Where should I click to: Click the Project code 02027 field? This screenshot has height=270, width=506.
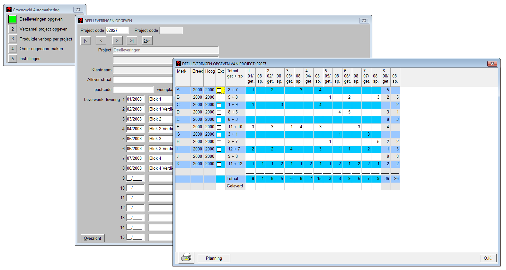[117, 31]
